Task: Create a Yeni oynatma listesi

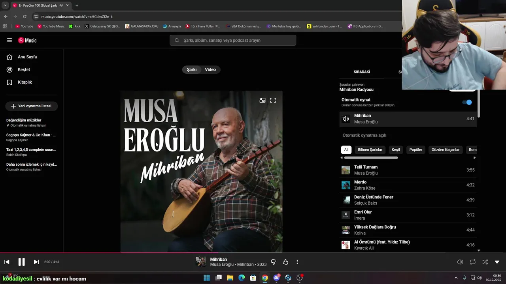Action: coord(31,106)
